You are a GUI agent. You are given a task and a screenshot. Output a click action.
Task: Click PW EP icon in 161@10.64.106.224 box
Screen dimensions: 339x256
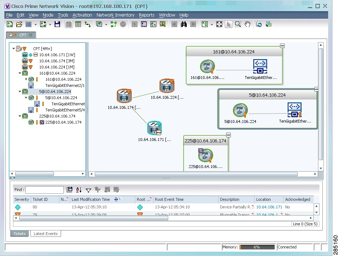pos(207,67)
